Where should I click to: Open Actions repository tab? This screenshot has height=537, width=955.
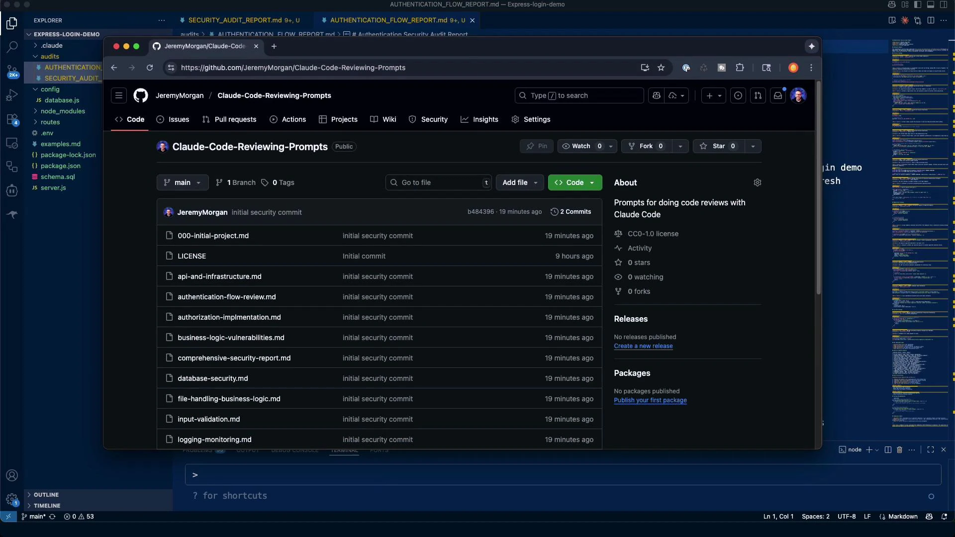click(288, 119)
